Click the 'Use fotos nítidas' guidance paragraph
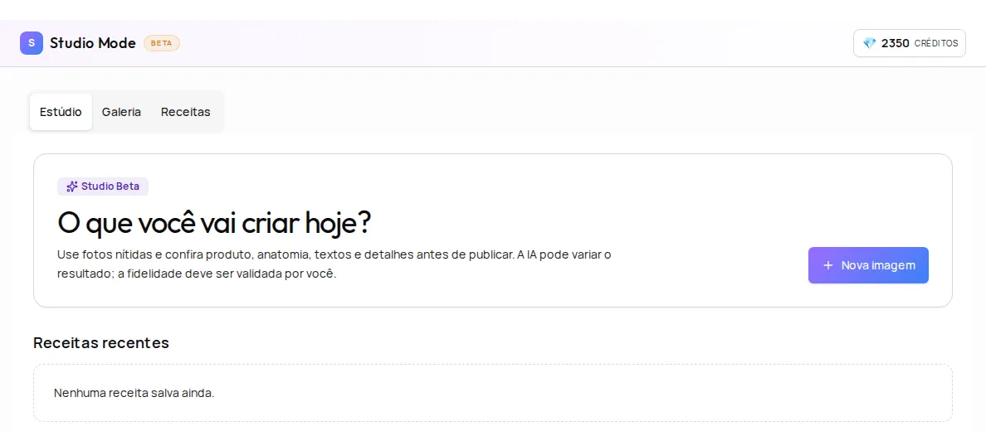Image resolution: width=986 pixels, height=431 pixels. click(x=334, y=265)
